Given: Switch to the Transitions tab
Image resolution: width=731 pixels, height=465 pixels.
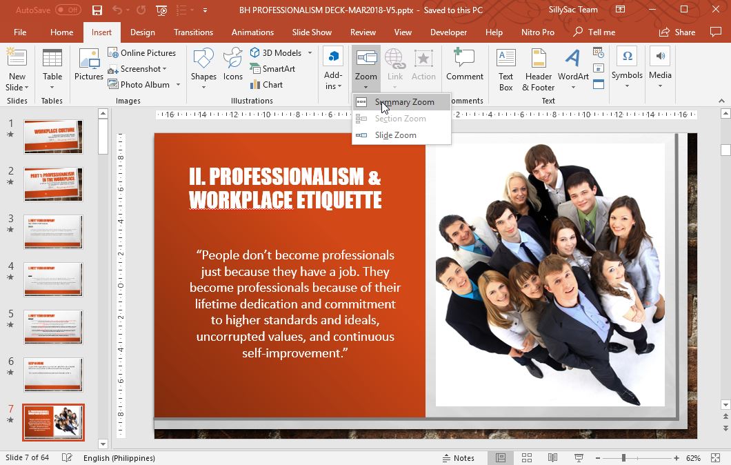Looking at the screenshot, I should pyautogui.click(x=193, y=32).
